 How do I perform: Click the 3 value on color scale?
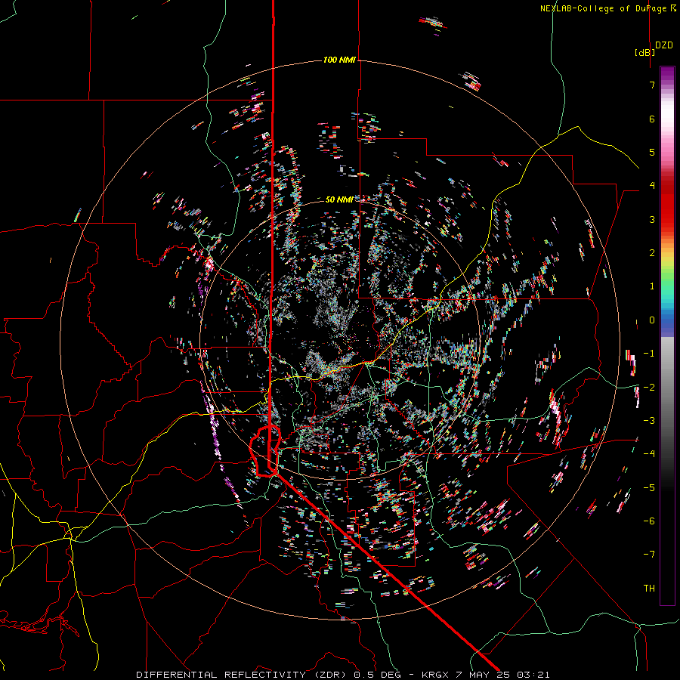tap(652, 219)
